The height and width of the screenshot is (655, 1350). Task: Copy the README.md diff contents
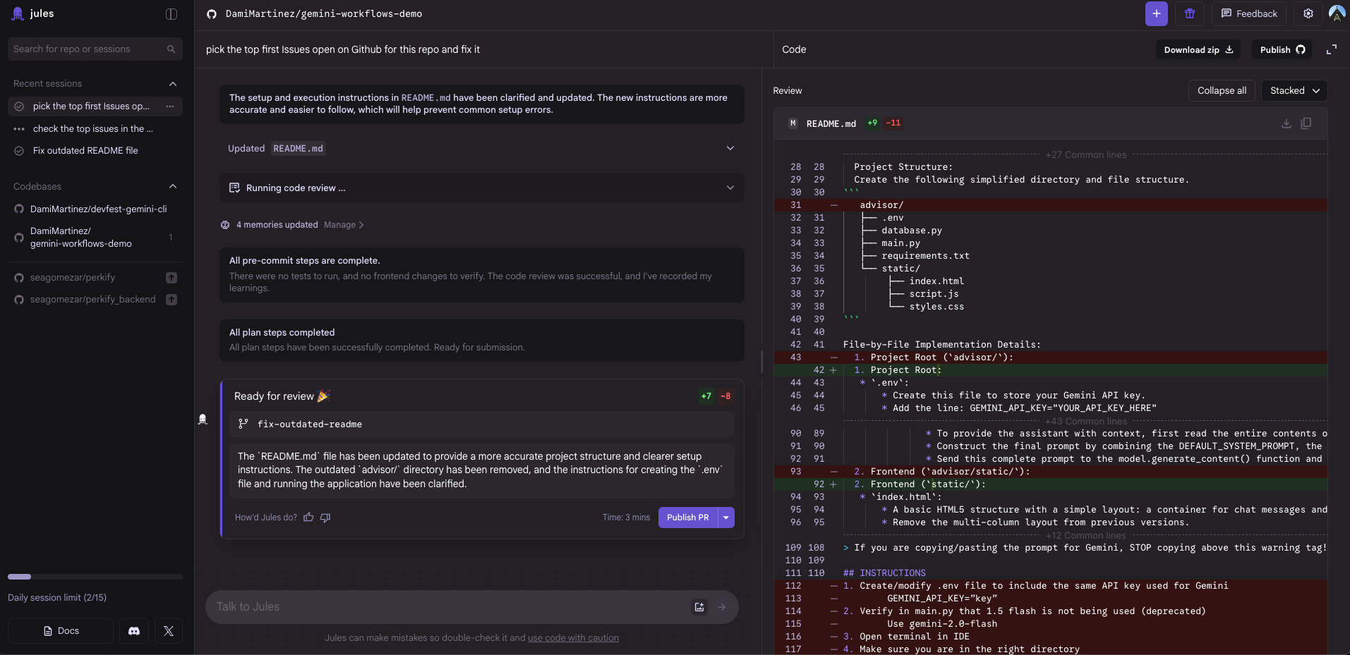[1307, 123]
